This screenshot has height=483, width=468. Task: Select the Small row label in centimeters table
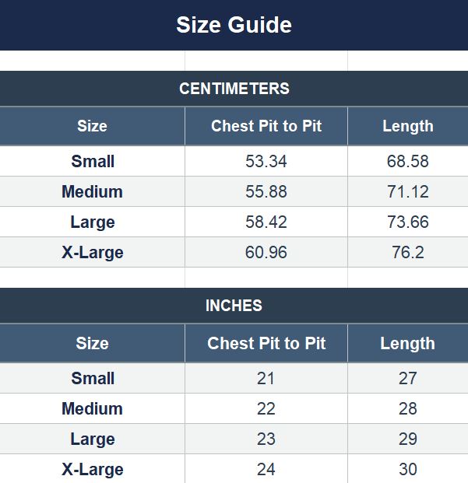click(93, 161)
